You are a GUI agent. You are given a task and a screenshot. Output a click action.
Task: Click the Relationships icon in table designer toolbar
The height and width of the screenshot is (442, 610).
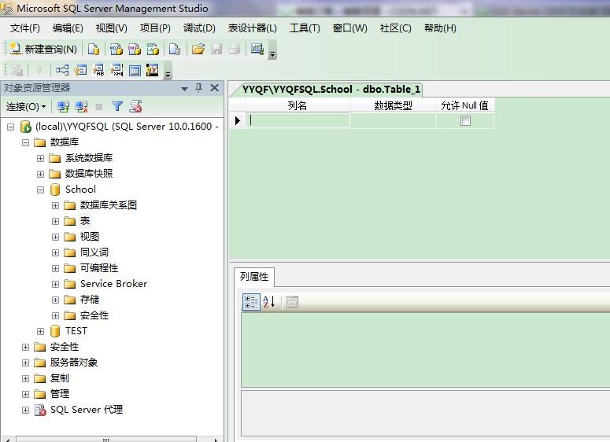pyautogui.click(x=62, y=70)
